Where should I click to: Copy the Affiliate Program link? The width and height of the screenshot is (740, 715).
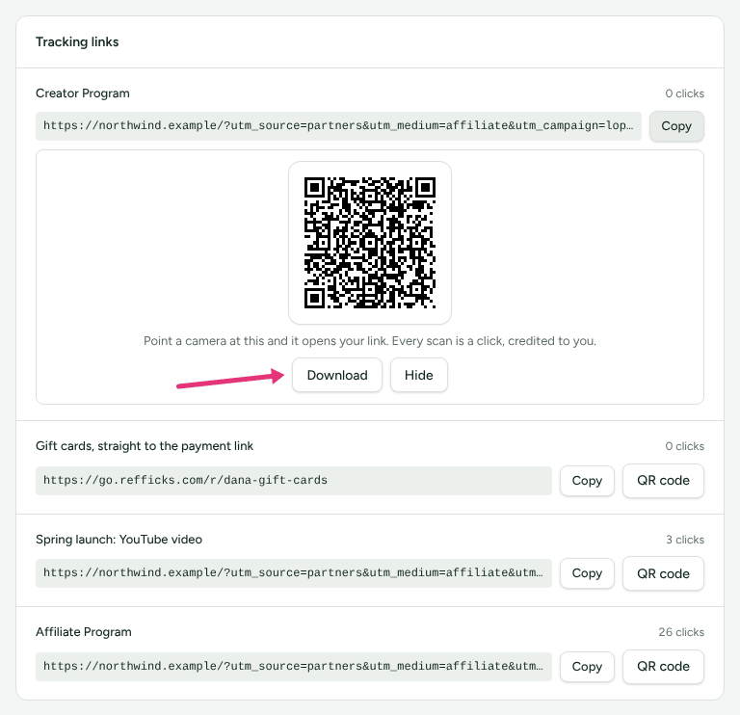(587, 667)
